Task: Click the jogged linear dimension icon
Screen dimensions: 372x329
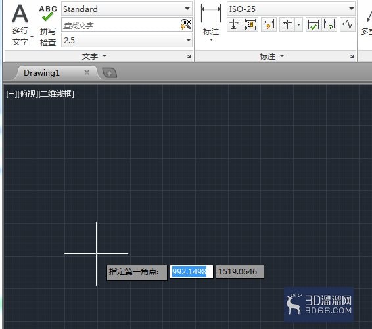Action: pyautogui.click(x=347, y=24)
